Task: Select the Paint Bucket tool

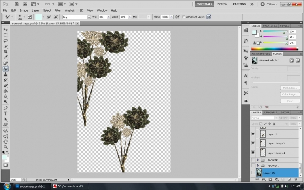Action: [6, 91]
